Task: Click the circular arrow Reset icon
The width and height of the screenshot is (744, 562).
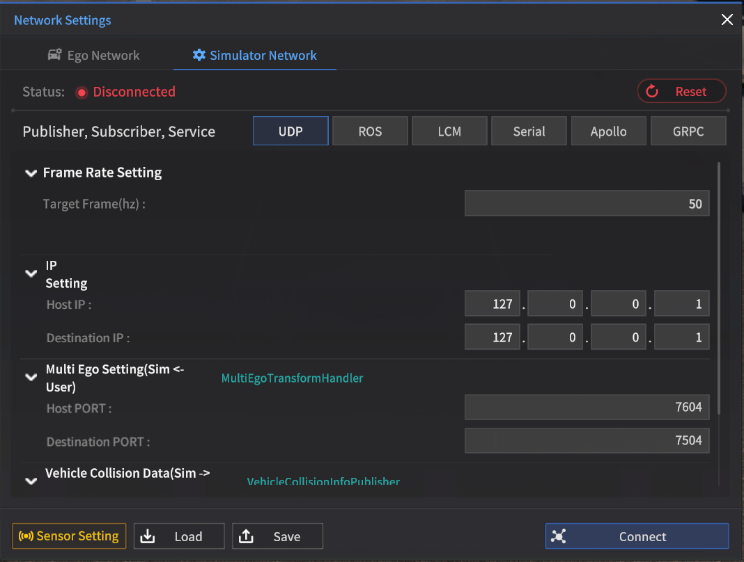Action: tap(652, 91)
